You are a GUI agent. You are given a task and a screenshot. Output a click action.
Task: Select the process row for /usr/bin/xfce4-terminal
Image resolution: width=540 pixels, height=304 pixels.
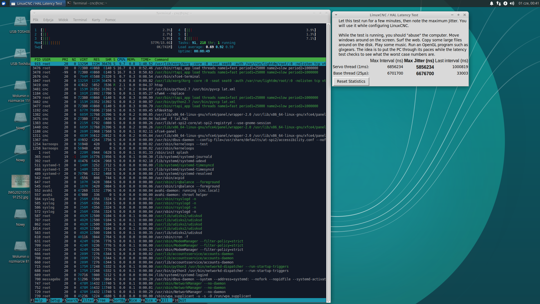178,77
